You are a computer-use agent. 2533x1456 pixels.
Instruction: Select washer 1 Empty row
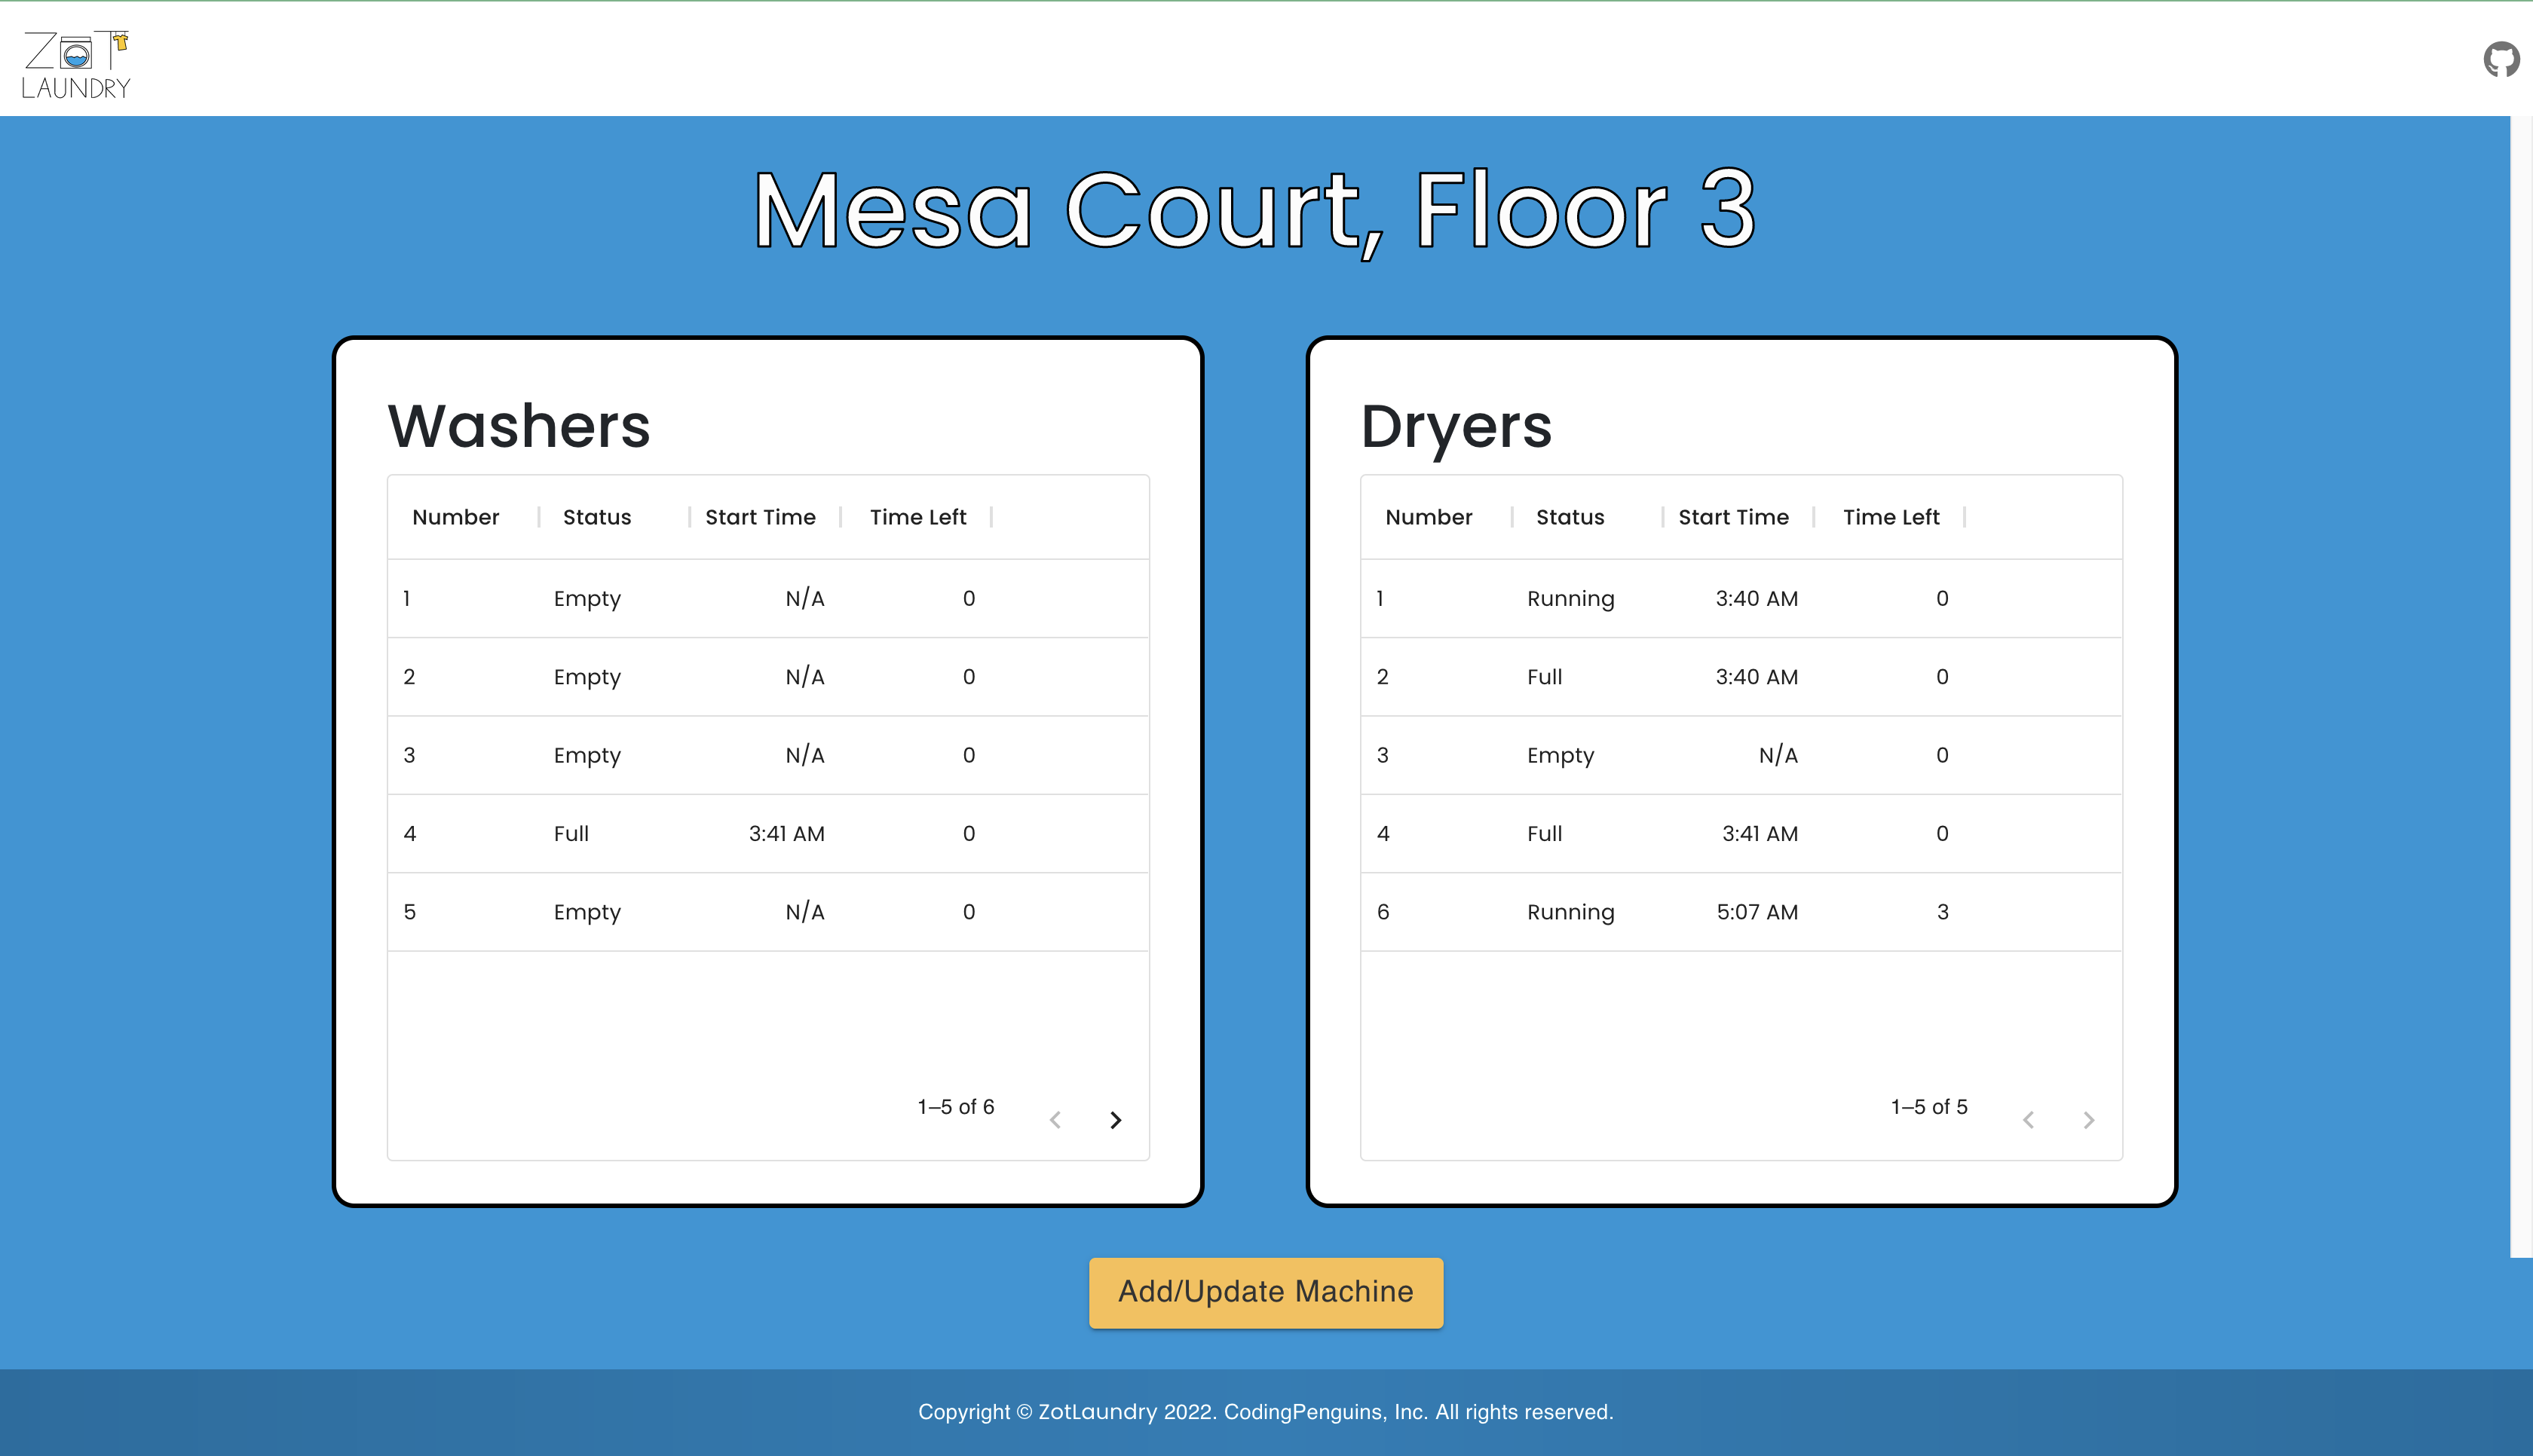[767, 598]
